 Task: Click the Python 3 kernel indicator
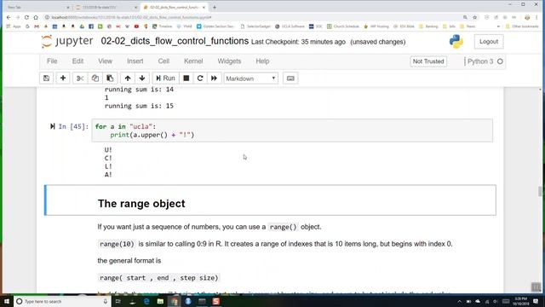[485, 61]
